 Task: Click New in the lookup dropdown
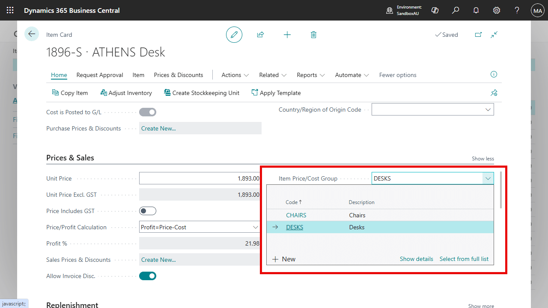(284, 259)
